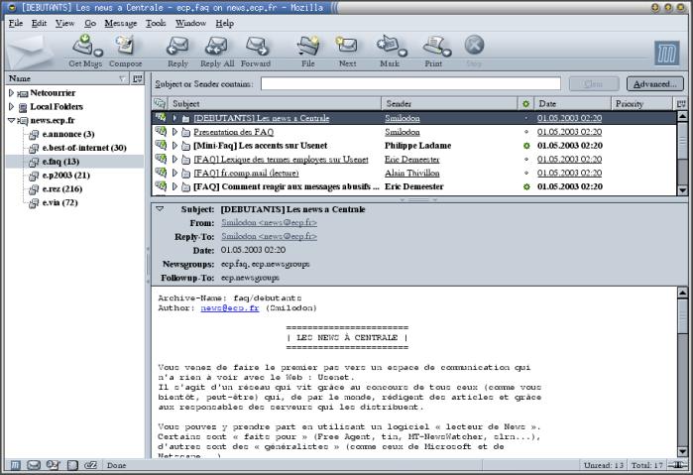693x475 pixels.
Task: Collapse the news.ecp.fr server tree
Action: click(11, 120)
